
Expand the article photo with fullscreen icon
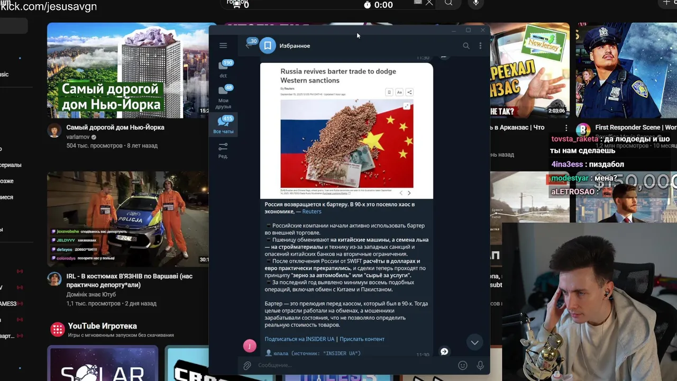[407, 106]
